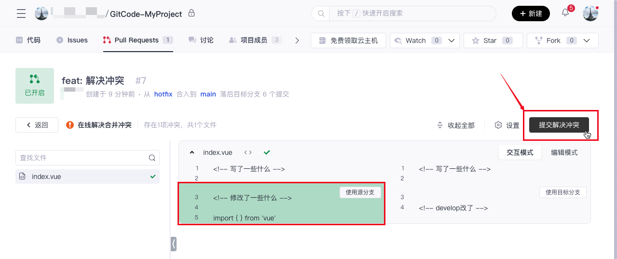Toggle 收起全部 to collapse all files
Viewport: 617px width, 259px height.
click(455, 125)
